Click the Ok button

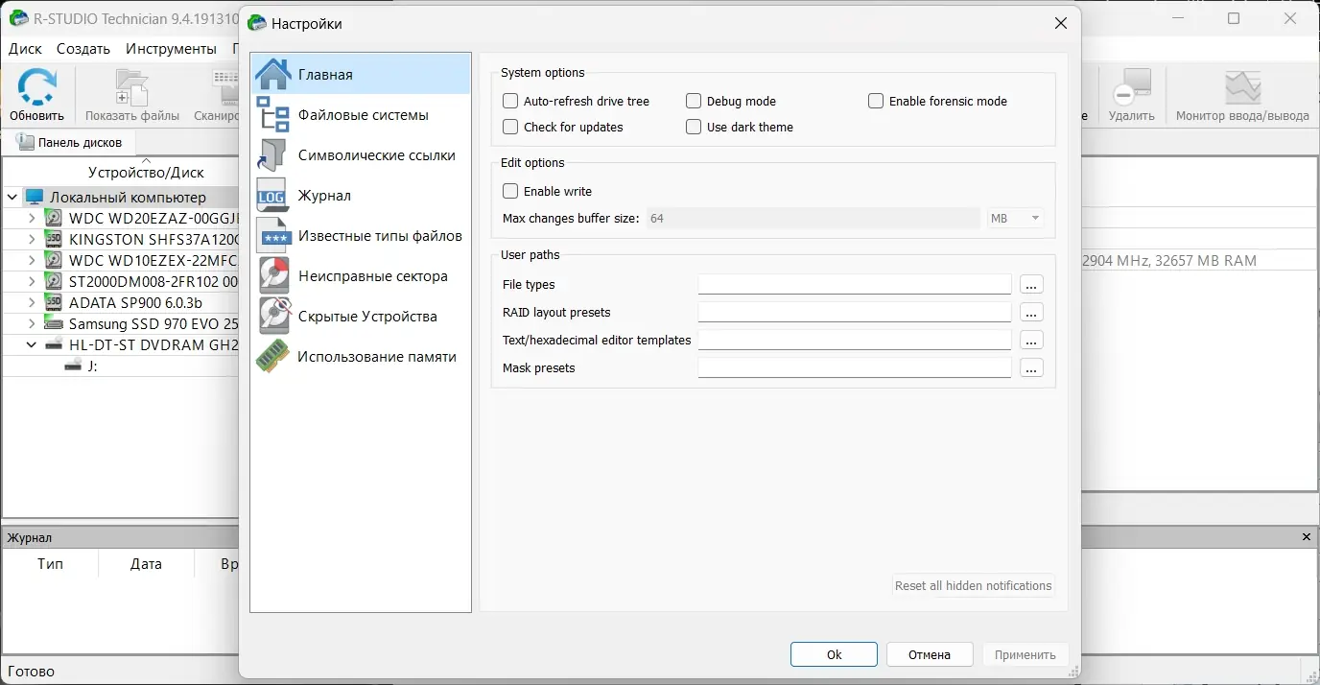pos(834,654)
